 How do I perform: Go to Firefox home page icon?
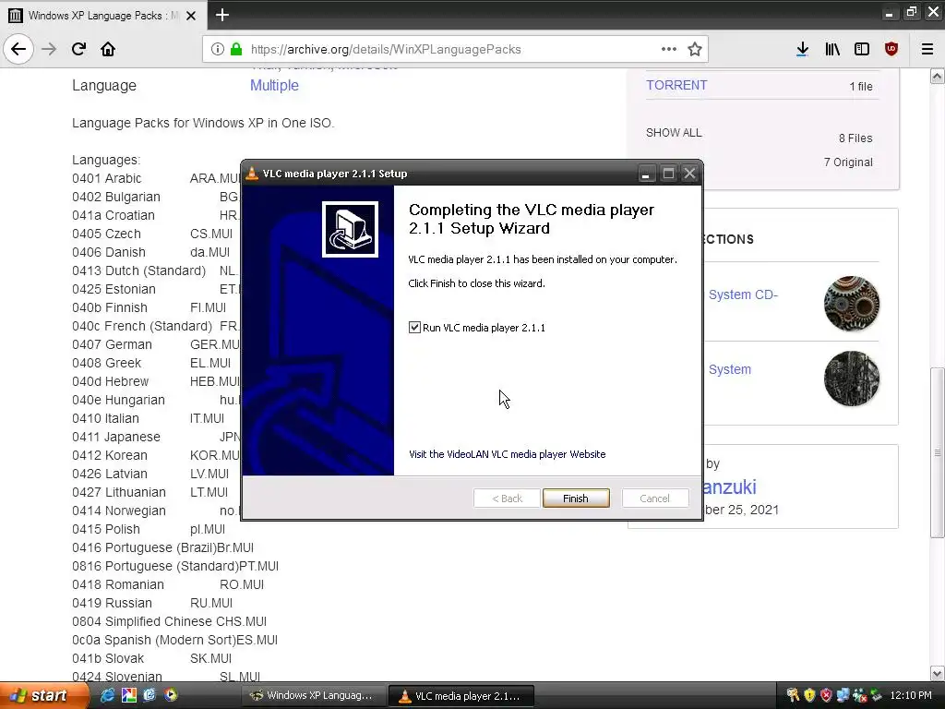(108, 49)
